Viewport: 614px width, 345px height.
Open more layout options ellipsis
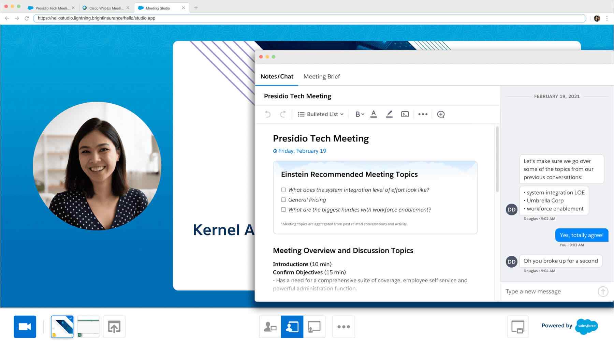click(x=343, y=327)
